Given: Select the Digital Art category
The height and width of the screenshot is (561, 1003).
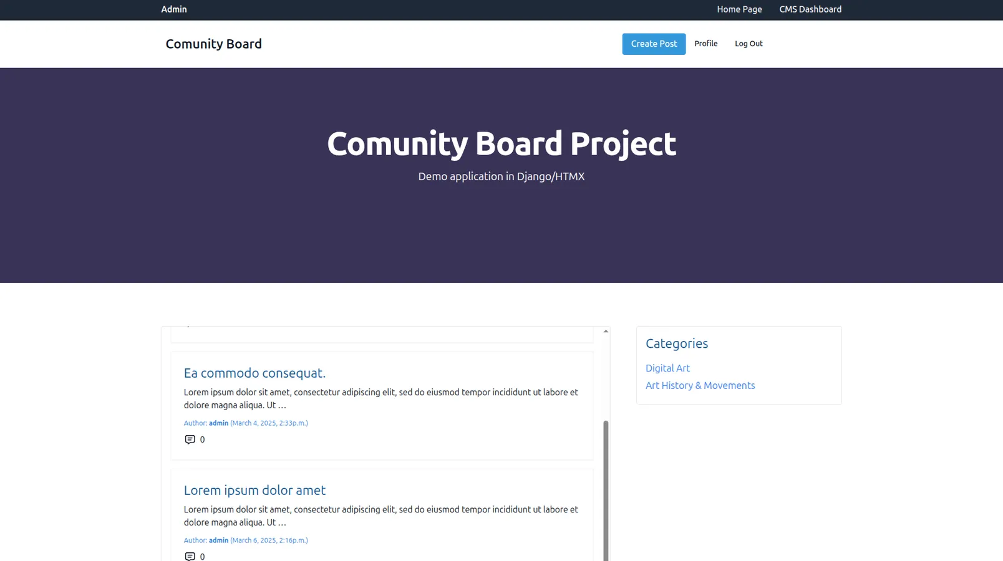Looking at the screenshot, I should [667, 368].
